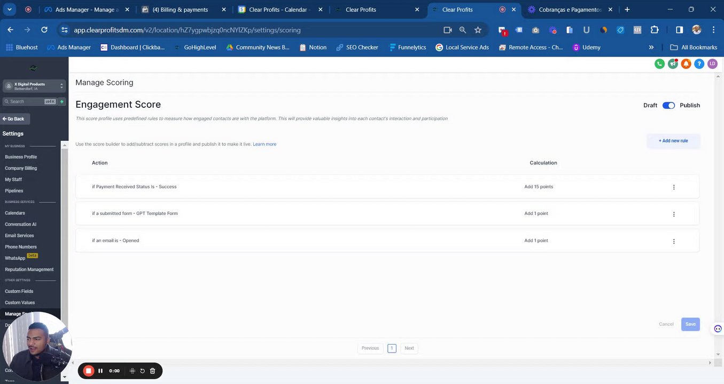Click the site info icon beside URL
This screenshot has width=724, height=384.
tap(65, 30)
